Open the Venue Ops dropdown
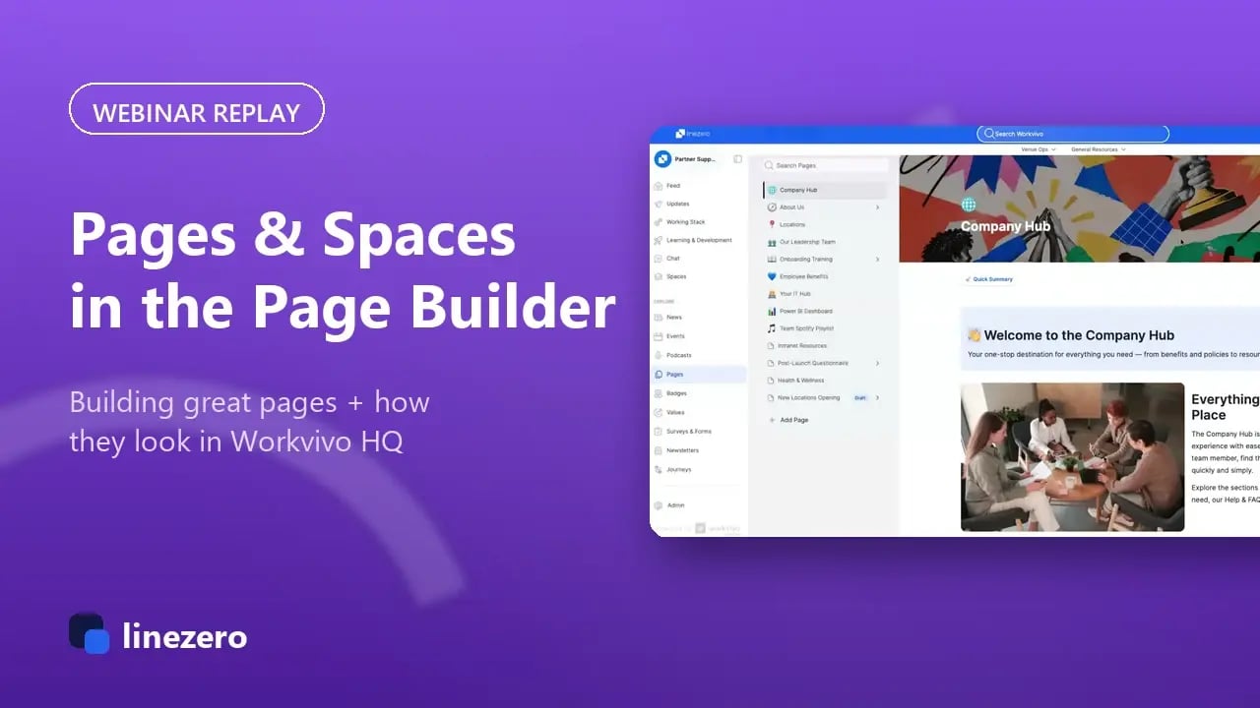Image resolution: width=1260 pixels, height=708 pixels. pyautogui.click(x=1038, y=149)
